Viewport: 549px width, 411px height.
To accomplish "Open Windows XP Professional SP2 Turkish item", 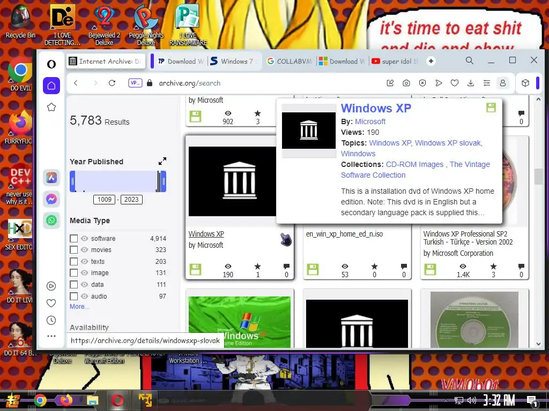I will [468, 238].
